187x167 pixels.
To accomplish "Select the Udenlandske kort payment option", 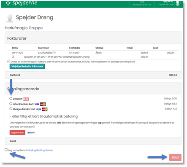I will 11,104.
